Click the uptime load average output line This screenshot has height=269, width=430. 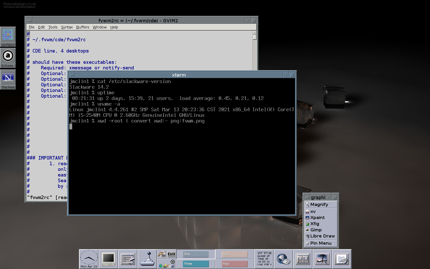[x=168, y=98]
